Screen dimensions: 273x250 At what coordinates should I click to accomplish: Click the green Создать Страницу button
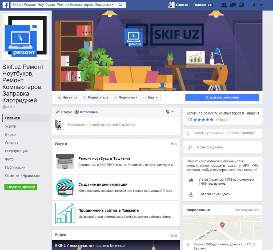coord(21,187)
